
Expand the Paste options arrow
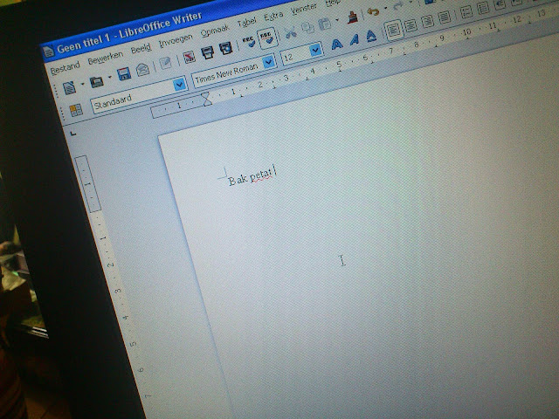tap(337, 19)
